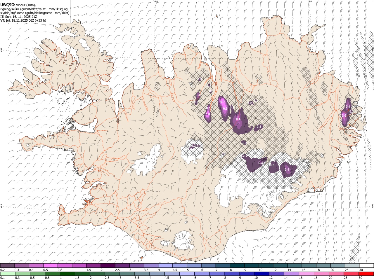Pick the bright pink 0.5 swatch in the upper legend
This screenshot has width=374, height=280.
(x=50, y=265)
